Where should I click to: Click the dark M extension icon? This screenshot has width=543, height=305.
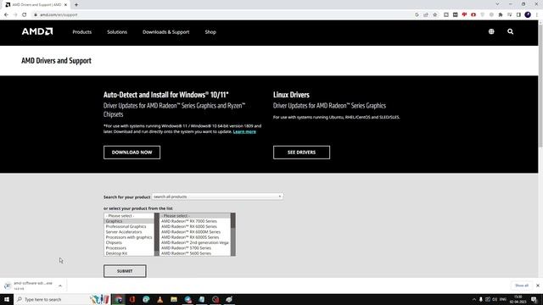click(x=455, y=15)
